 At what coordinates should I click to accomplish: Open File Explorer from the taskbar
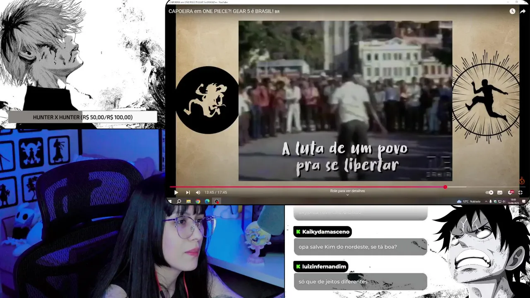point(188,202)
